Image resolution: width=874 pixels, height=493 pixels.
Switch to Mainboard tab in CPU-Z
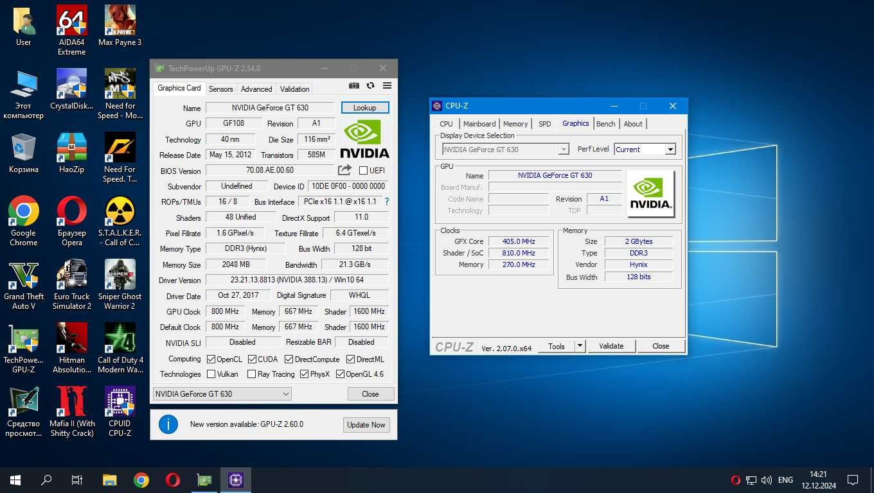(479, 124)
